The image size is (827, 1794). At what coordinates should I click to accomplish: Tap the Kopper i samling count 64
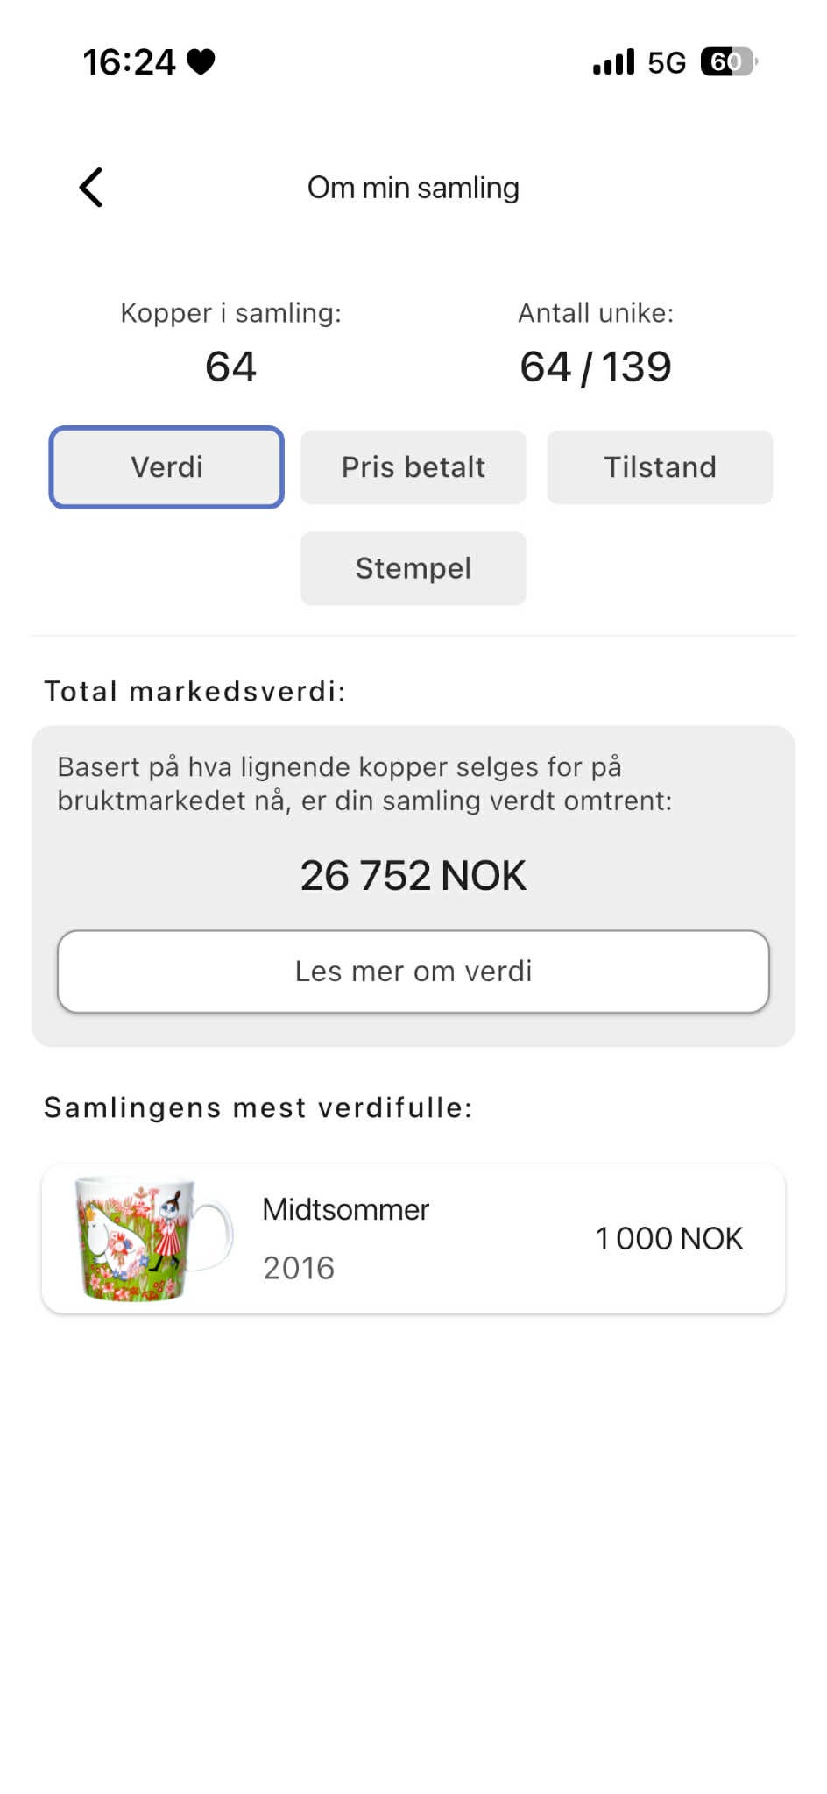click(230, 367)
